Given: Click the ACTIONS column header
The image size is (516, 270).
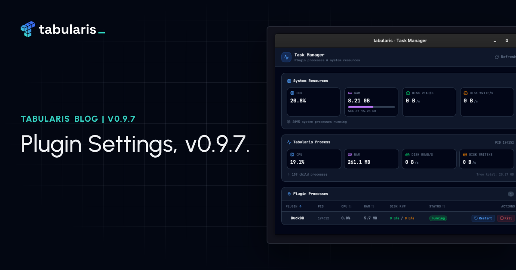Looking at the screenshot, I should click(508, 206).
